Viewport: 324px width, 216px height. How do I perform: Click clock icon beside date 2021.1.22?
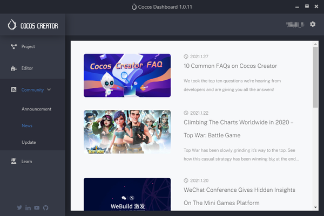pos(186,113)
